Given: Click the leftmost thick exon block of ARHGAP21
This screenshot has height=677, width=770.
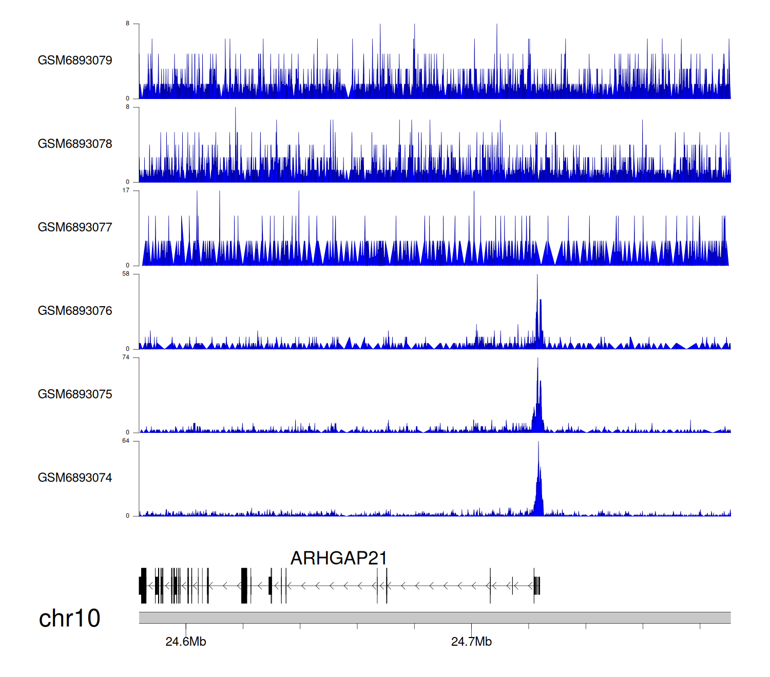Looking at the screenshot, I should pos(143,586).
